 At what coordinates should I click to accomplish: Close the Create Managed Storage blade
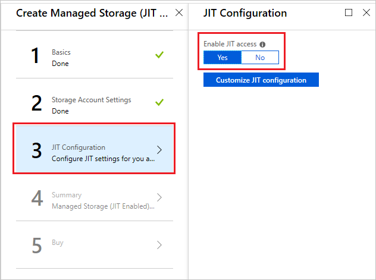179,12
